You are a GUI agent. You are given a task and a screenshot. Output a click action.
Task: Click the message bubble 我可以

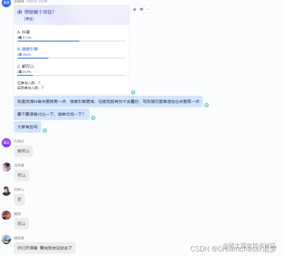point(23,151)
